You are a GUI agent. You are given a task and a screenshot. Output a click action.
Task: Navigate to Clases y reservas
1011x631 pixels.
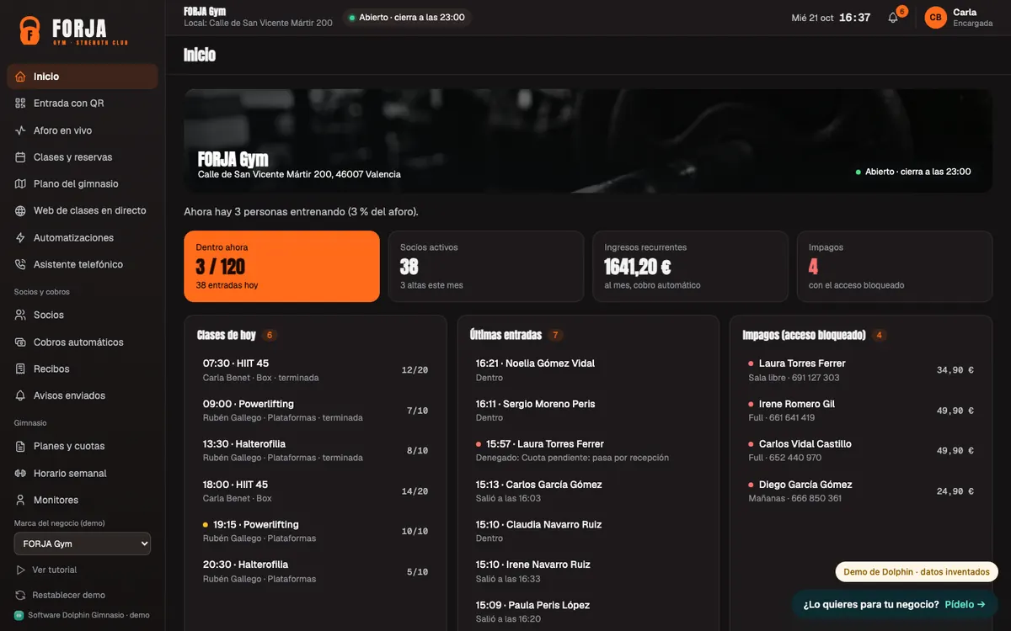83,157
